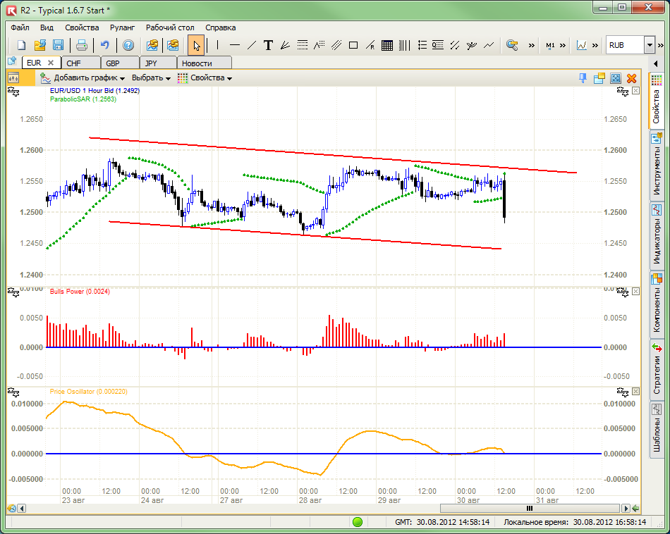This screenshot has width=670, height=534.
Task: Open the Рабочий стол menu
Action: click(170, 27)
